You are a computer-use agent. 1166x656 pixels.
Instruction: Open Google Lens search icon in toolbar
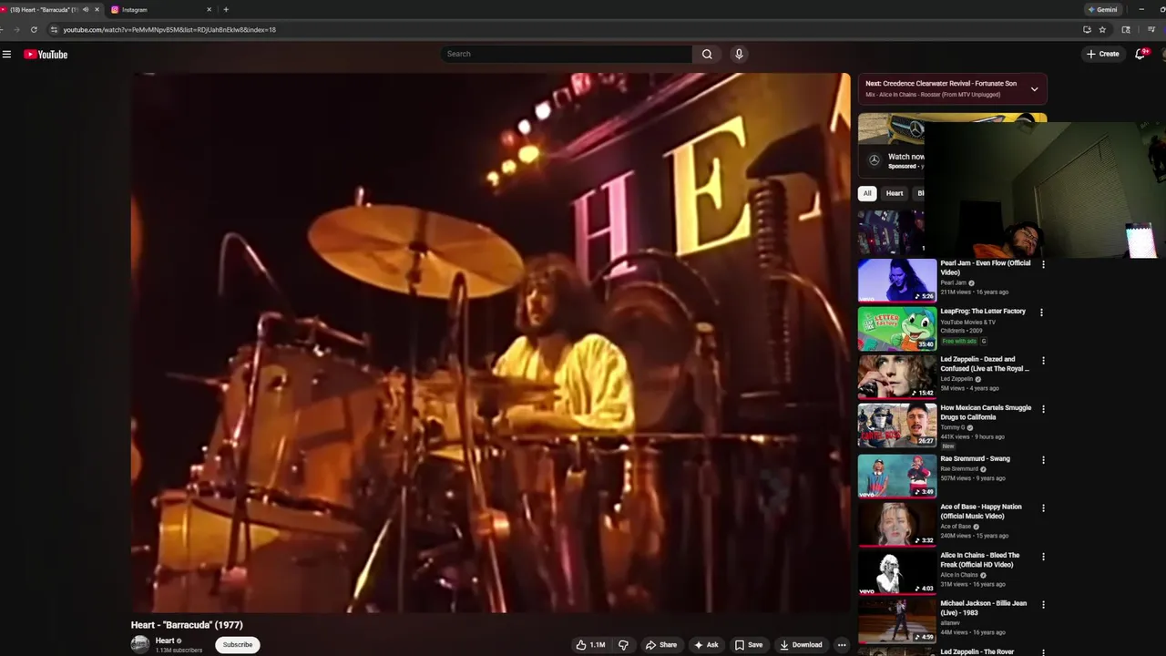tap(1126, 29)
